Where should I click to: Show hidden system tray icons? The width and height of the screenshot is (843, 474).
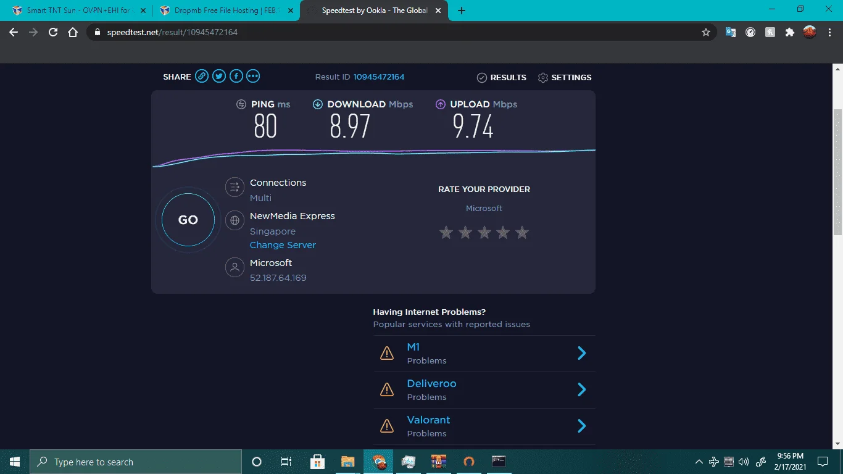point(699,462)
